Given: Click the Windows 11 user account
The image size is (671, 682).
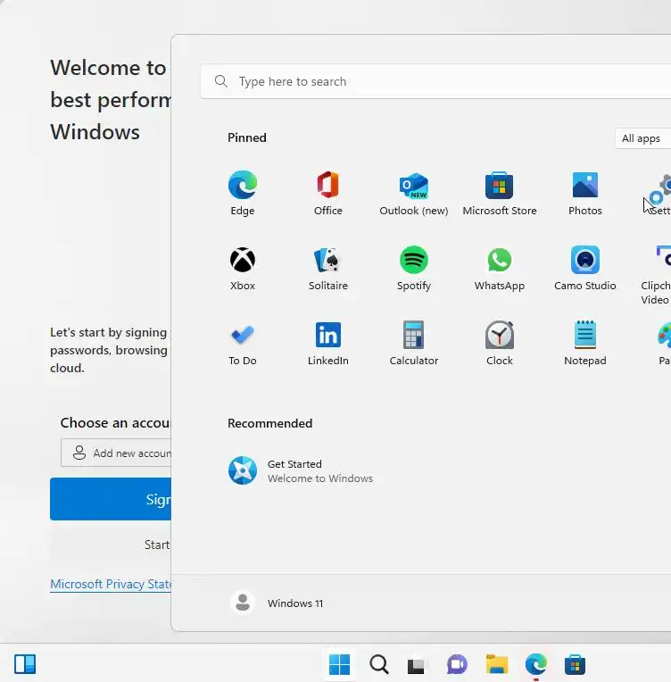Looking at the screenshot, I should click(x=277, y=603).
